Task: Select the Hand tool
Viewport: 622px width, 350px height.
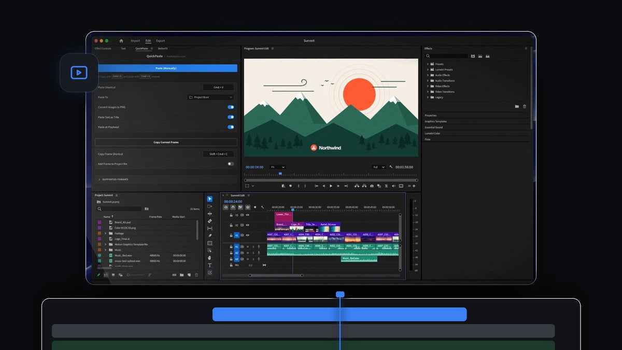Action: [210, 258]
